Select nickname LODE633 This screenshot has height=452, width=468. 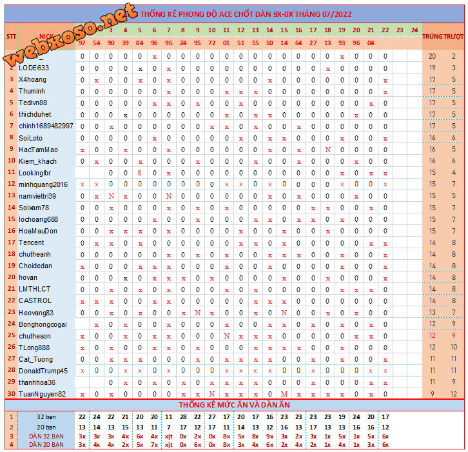pos(34,68)
